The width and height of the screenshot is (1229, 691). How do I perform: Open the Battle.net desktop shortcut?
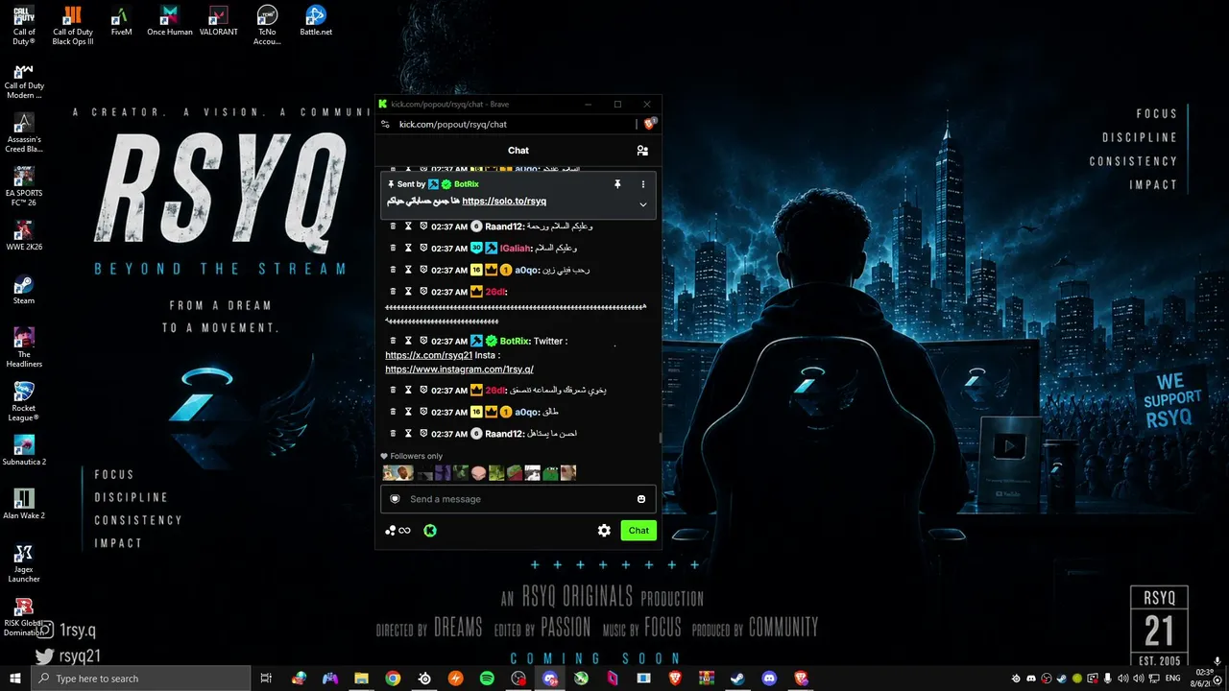click(x=316, y=21)
